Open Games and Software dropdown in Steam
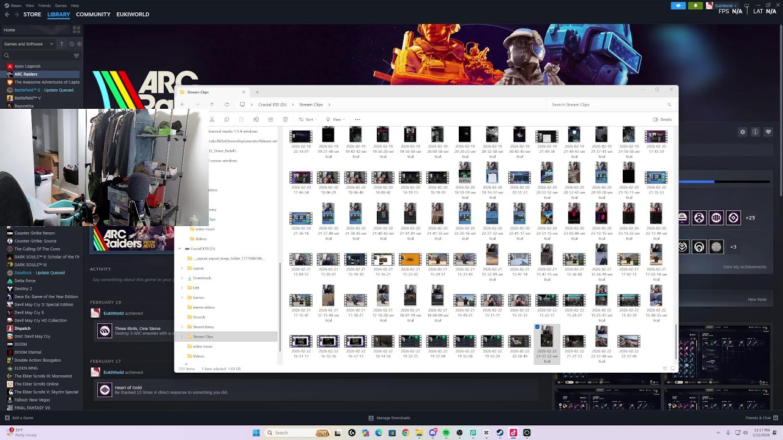Viewport: 783px width, 440px height. point(29,44)
